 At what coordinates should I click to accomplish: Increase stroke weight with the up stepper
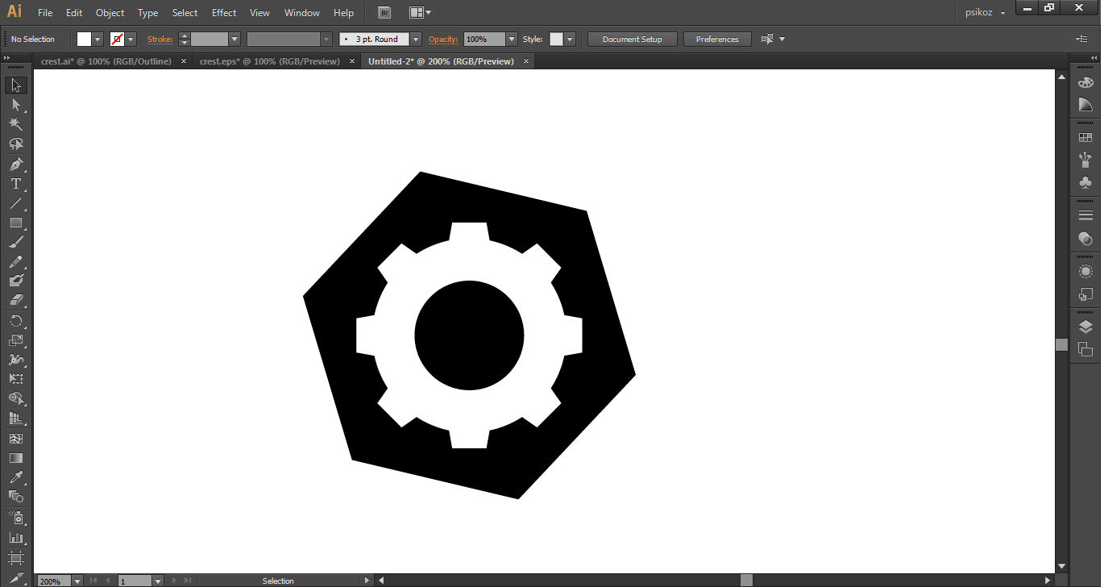pyautogui.click(x=185, y=35)
